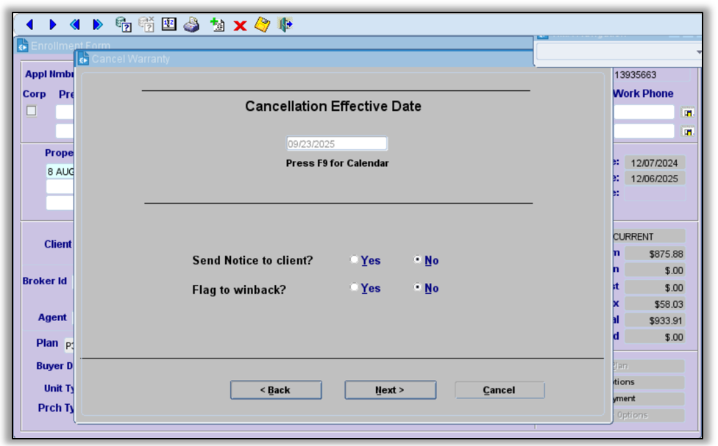
Task: Expand the dropdown arrow at top right
Action: tap(698, 52)
